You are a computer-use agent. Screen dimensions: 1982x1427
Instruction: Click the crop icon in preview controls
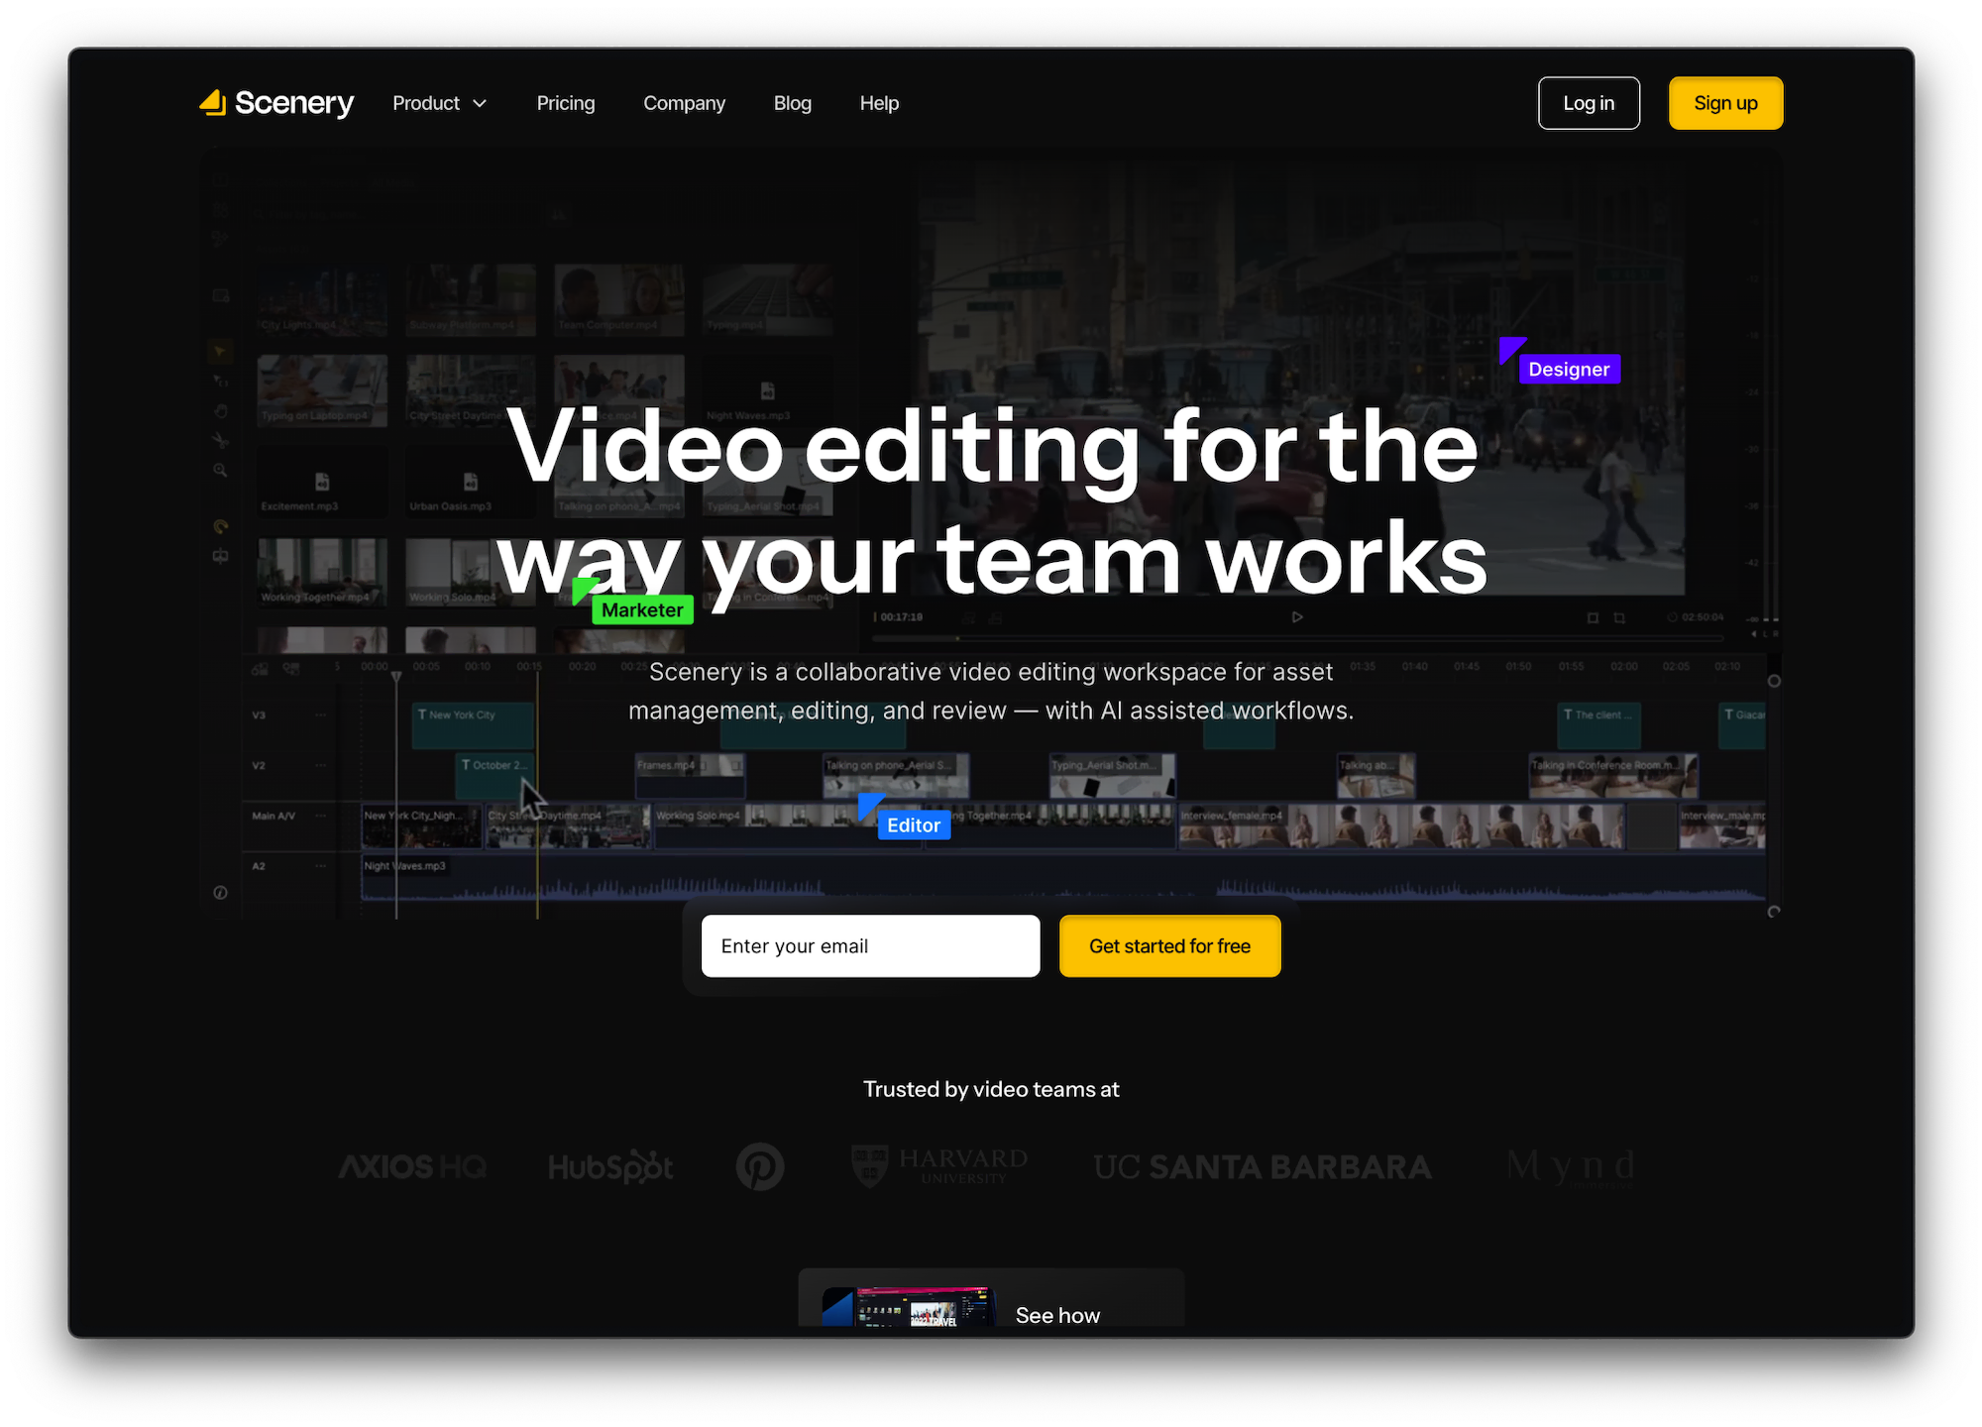[x=1619, y=617]
